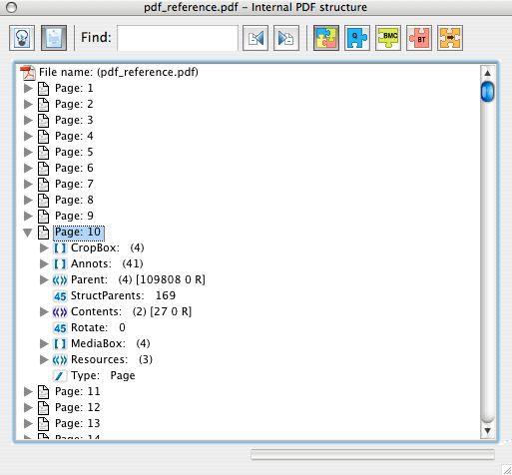The height and width of the screenshot is (475, 512).
Task: Expand Page: 9 node
Action: [28, 216]
